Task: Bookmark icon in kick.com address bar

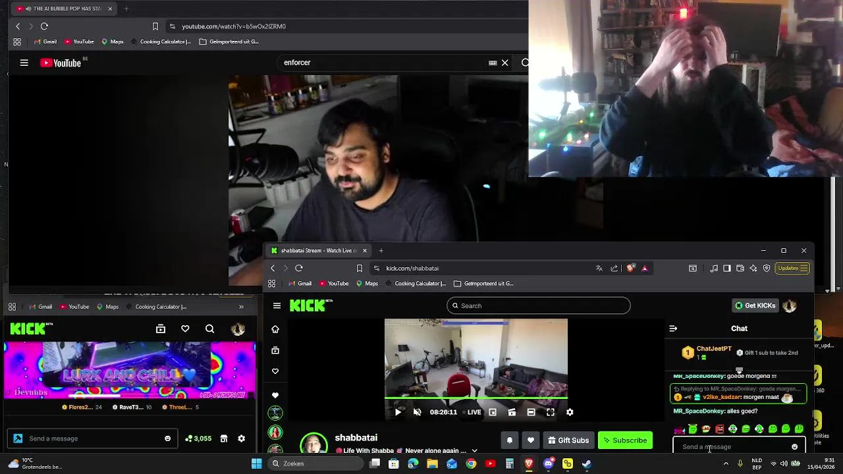Action: click(360, 268)
